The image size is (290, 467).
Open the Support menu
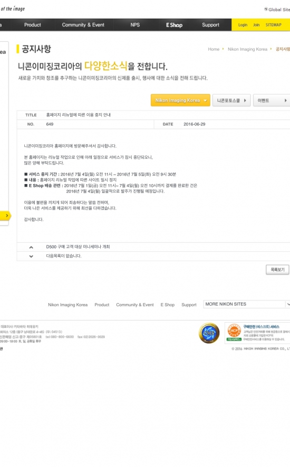[x=210, y=25]
